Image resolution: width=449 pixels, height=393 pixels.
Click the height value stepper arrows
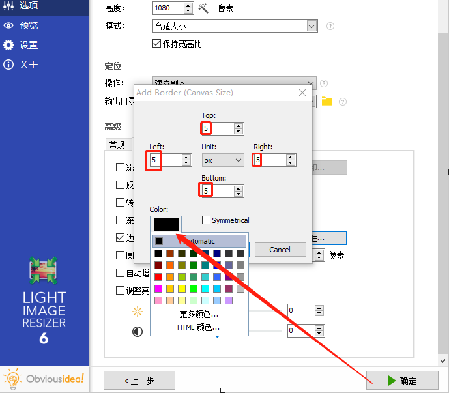tap(188, 8)
